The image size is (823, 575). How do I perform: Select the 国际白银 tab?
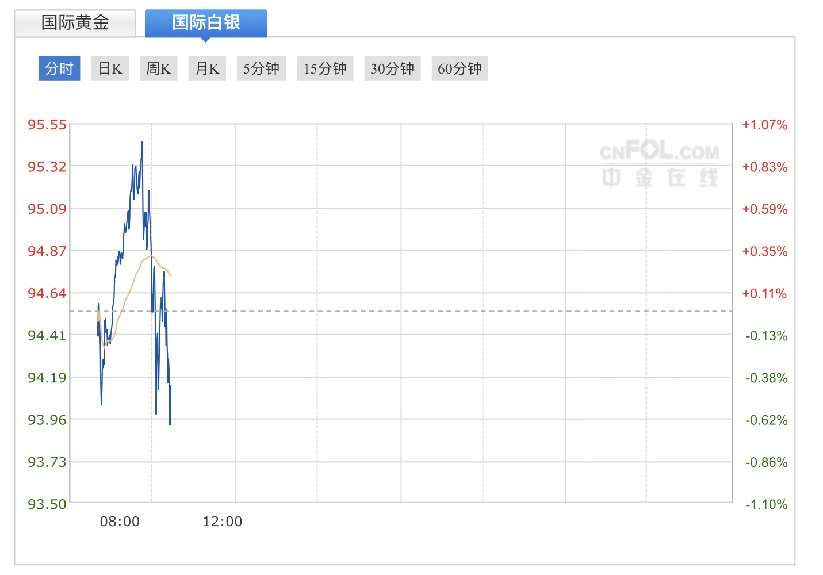pyautogui.click(x=206, y=23)
